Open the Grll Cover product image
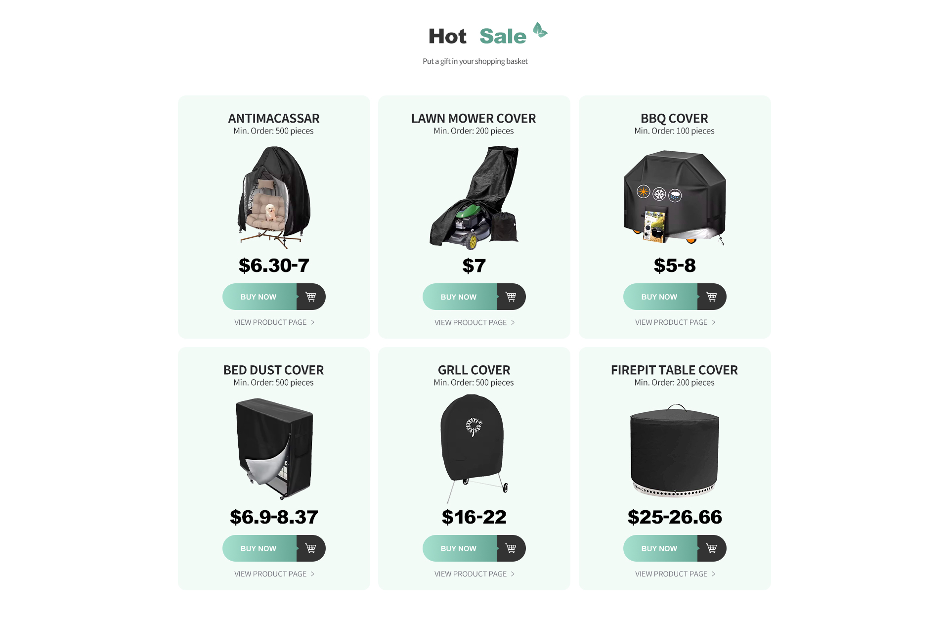This screenshot has height=618, width=949. click(474, 448)
